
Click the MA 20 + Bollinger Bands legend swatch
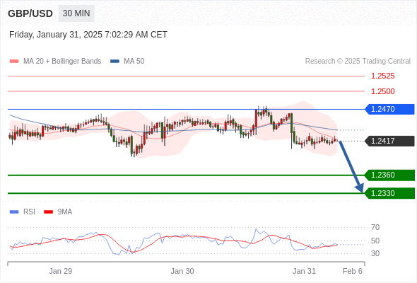(x=14, y=62)
